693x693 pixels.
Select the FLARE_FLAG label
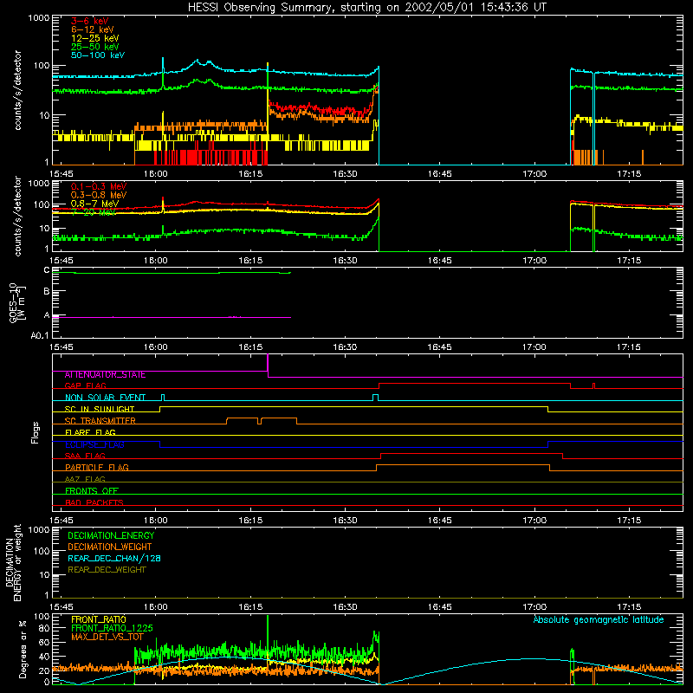[90, 432]
